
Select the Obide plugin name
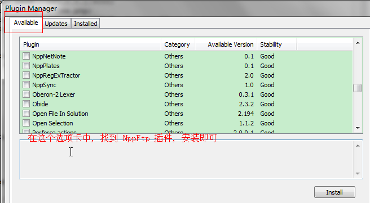click(x=40, y=104)
